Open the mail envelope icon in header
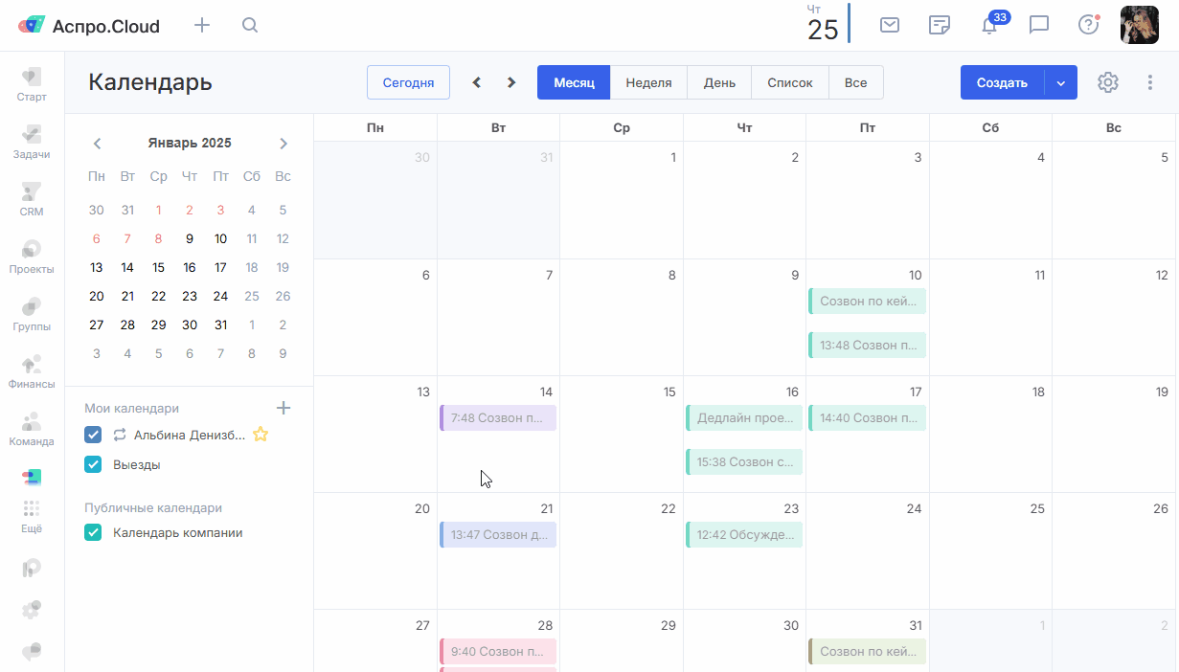Screen dimensions: 1179x672 pos(890,25)
